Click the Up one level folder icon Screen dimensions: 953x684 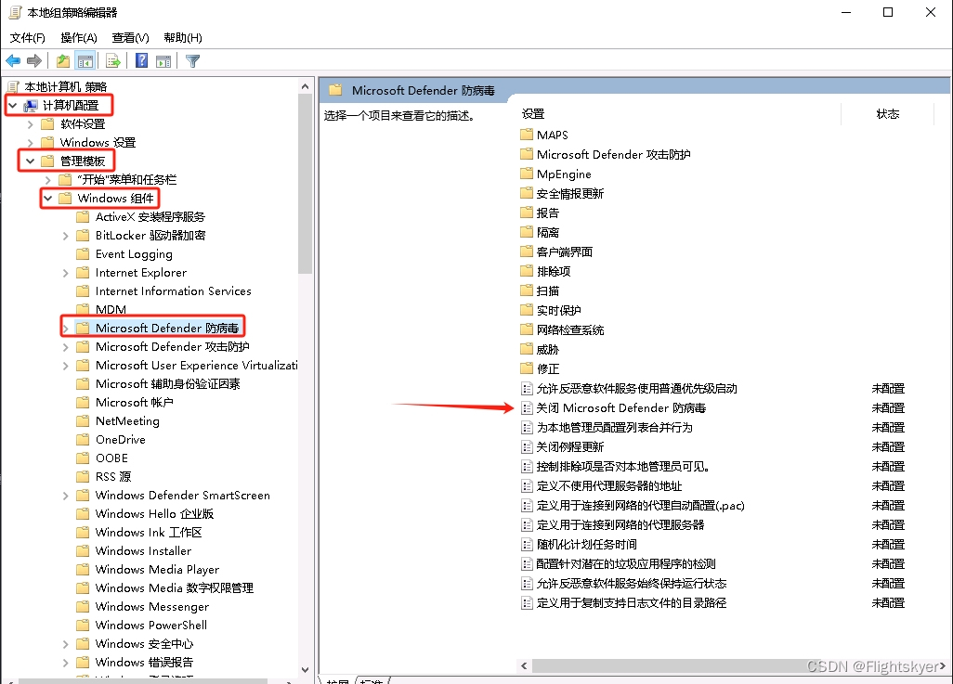click(x=62, y=60)
